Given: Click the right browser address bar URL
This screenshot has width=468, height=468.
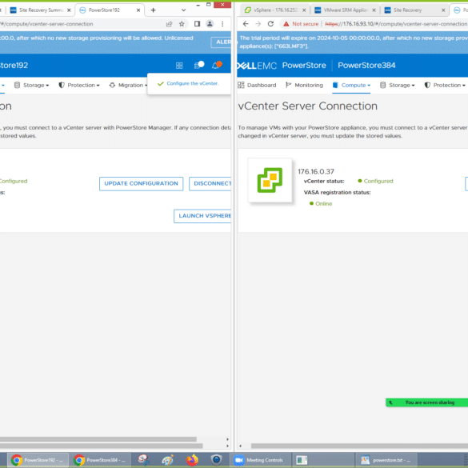Looking at the screenshot, I should [x=396, y=24].
